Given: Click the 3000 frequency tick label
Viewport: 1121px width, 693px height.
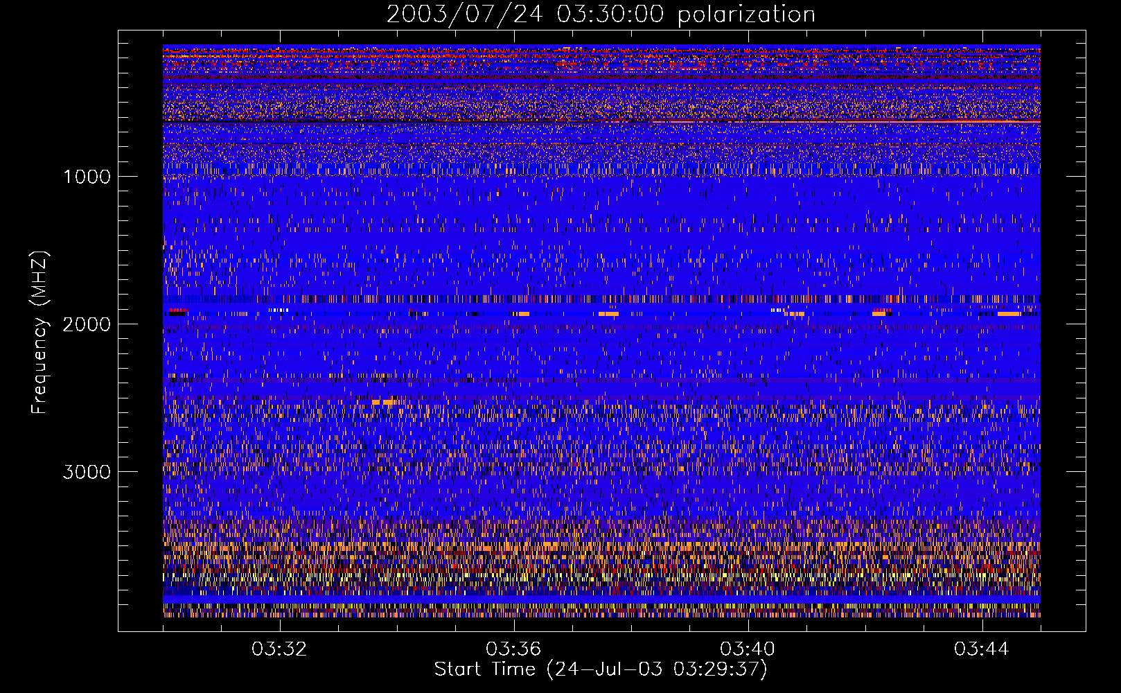Looking at the screenshot, I should click(x=87, y=472).
